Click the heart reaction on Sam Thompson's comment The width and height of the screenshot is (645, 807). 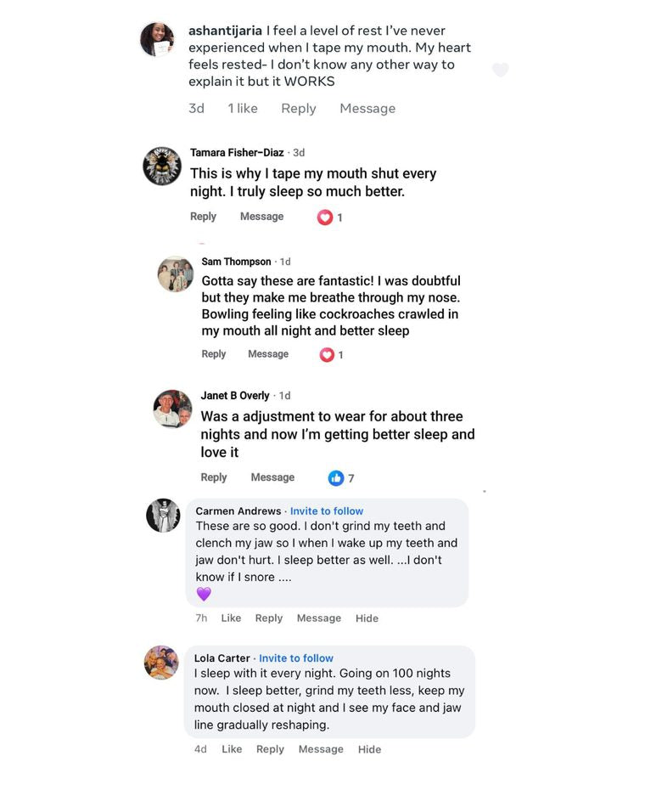click(x=327, y=355)
